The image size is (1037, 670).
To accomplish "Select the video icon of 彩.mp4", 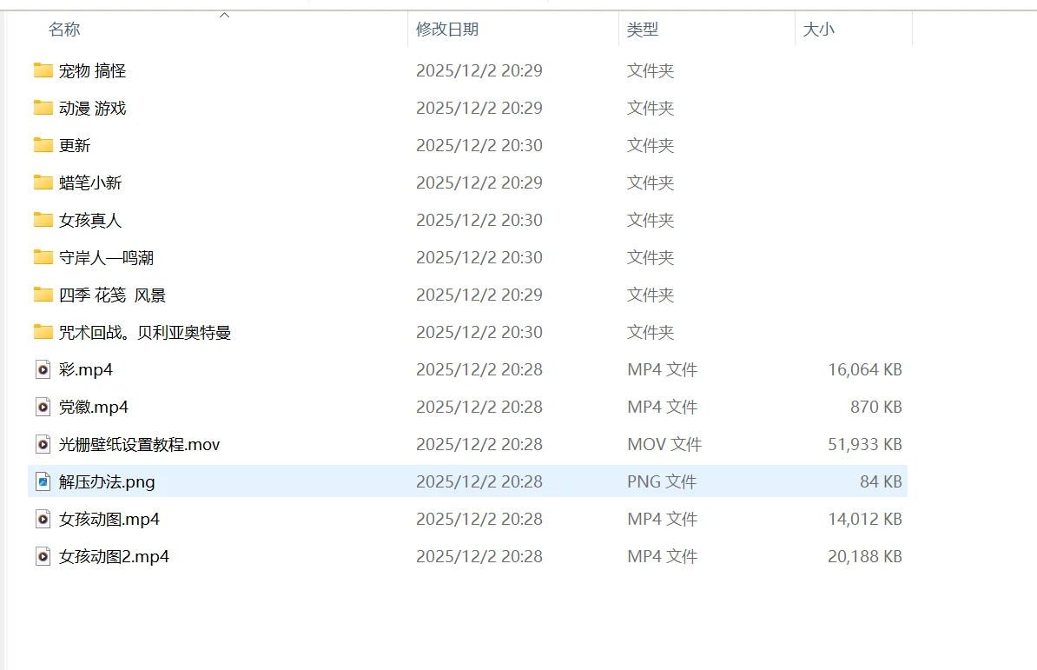I will point(43,369).
